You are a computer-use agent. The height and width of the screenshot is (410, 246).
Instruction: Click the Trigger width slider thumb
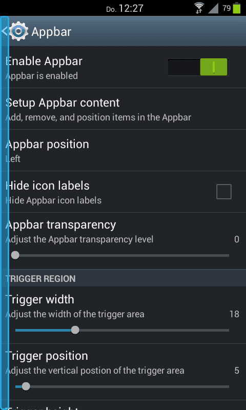pos(75,330)
